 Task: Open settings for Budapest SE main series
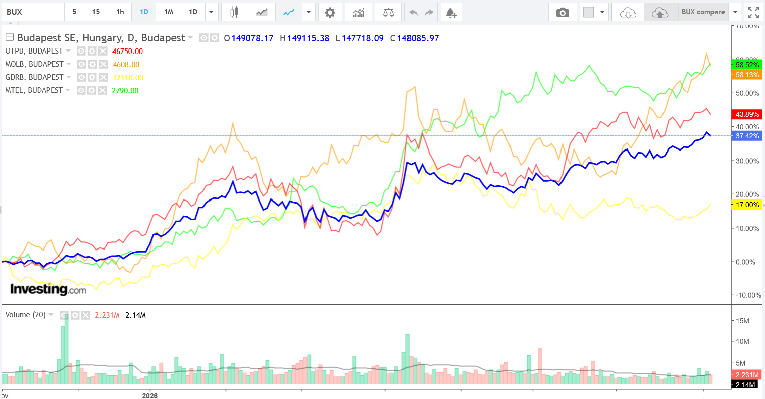point(215,38)
